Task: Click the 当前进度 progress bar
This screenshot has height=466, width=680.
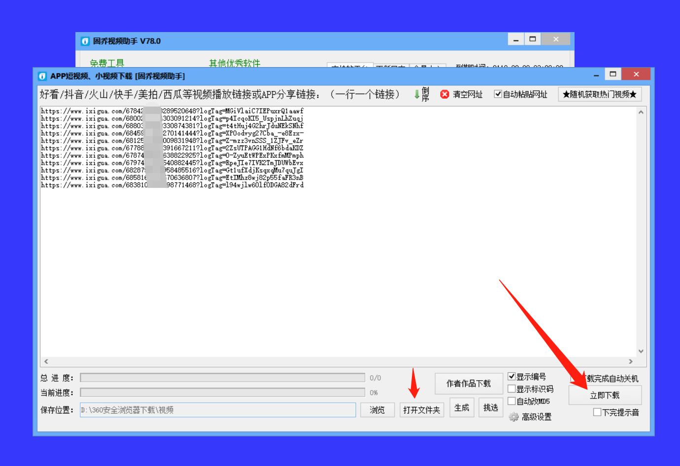Action: point(222,393)
